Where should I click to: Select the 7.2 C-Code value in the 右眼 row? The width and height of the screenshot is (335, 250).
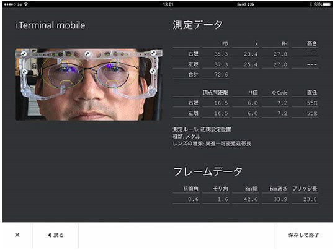tap(282, 103)
